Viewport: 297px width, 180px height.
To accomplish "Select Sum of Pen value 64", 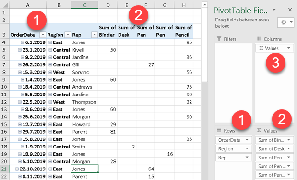I will (x=145, y=169).
